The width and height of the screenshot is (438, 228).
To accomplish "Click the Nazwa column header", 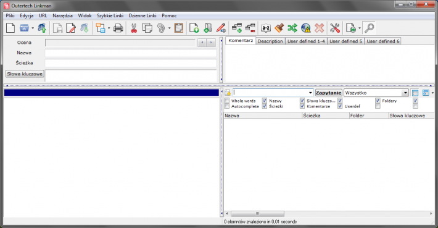I will coord(263,116).
